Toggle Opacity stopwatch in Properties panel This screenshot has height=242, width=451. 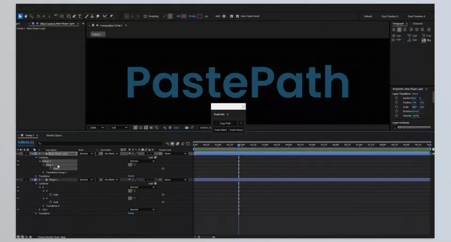tap(397, 116)
